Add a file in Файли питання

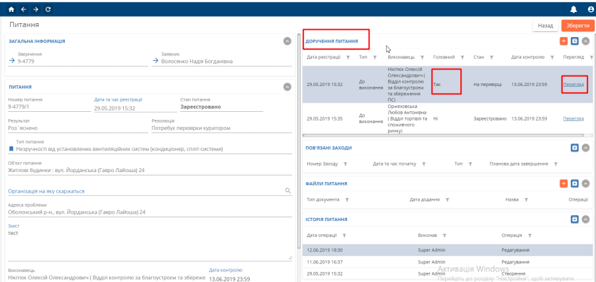coord(564,183)
